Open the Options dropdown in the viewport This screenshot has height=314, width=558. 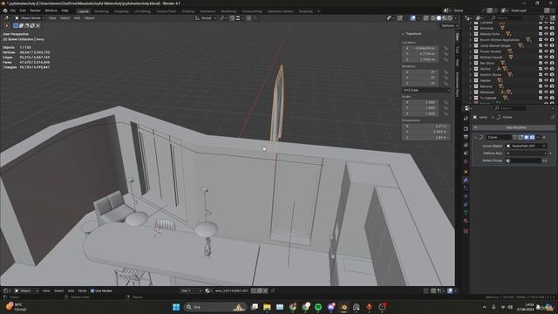[x=449, y=25]
